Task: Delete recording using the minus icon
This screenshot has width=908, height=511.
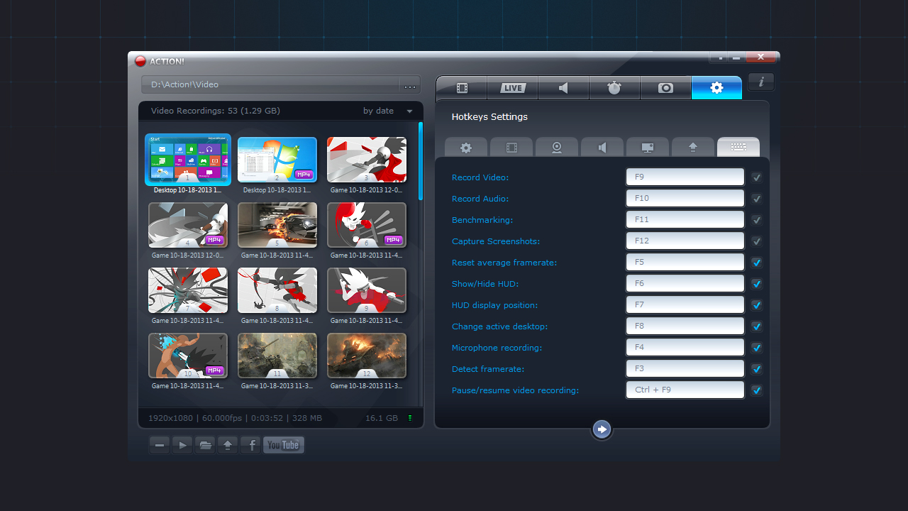Action: [x=159, y=444]
